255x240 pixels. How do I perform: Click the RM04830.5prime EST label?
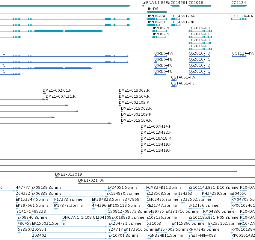[219, 212]
